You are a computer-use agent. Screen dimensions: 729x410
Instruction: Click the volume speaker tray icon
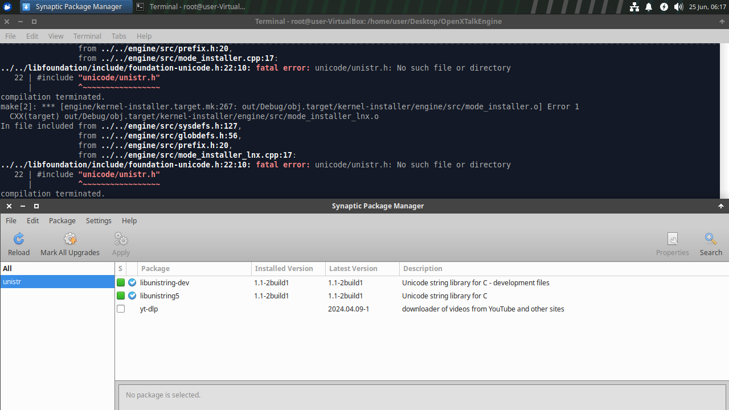pos(678,7)
